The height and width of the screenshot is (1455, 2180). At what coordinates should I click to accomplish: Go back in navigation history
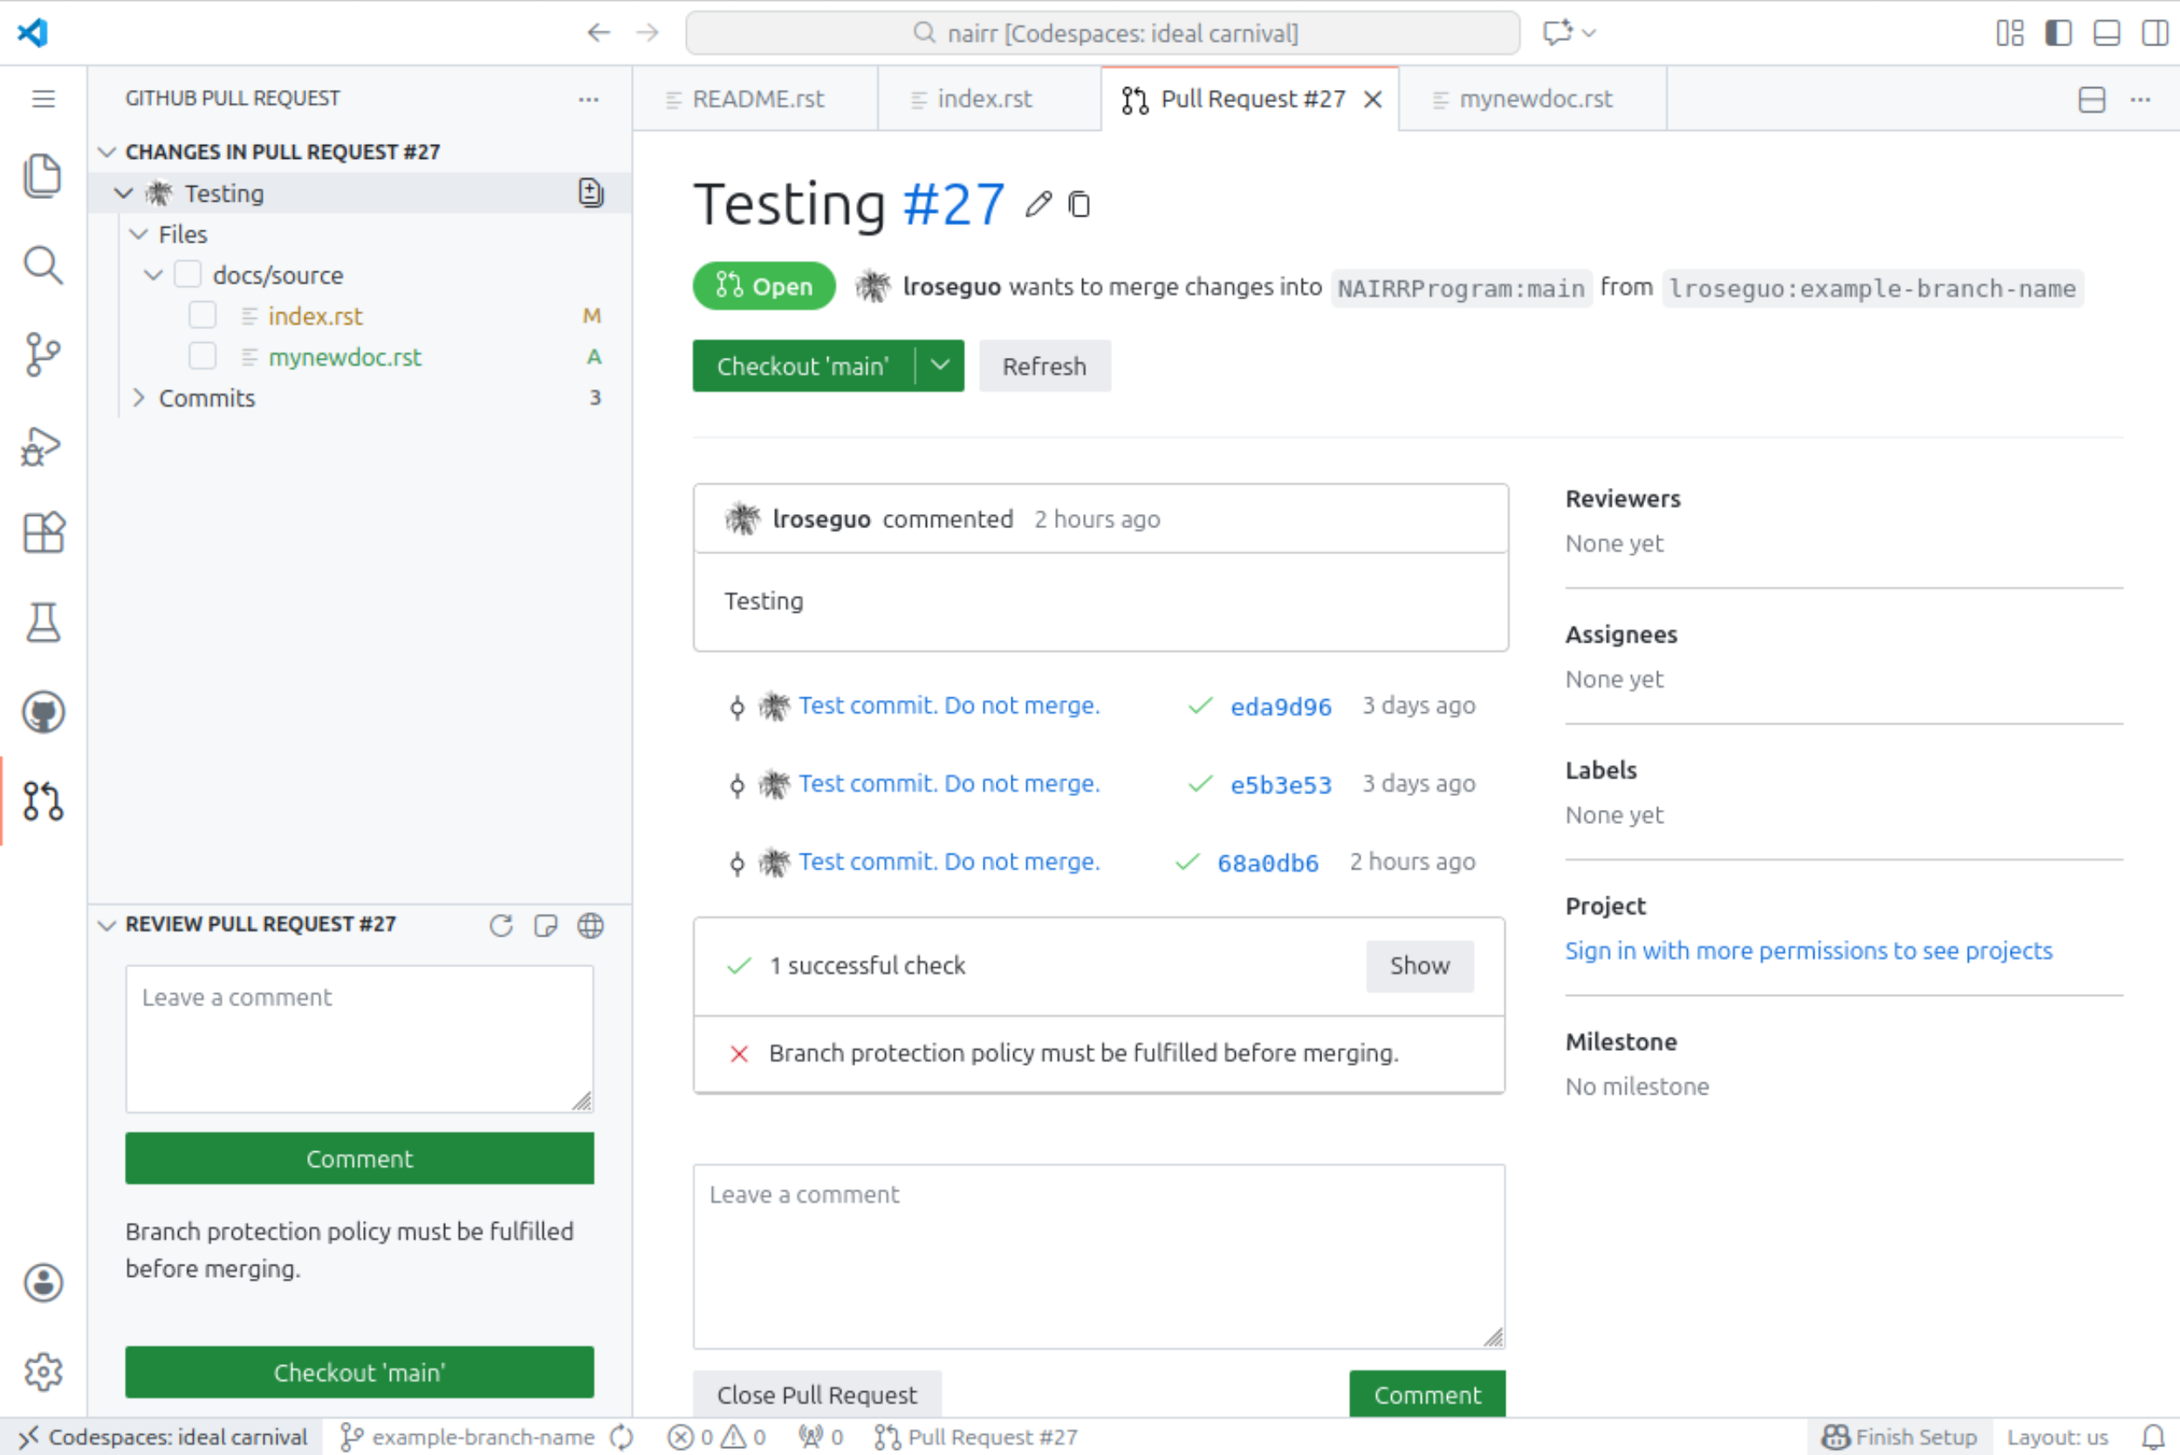pos(600,33)
